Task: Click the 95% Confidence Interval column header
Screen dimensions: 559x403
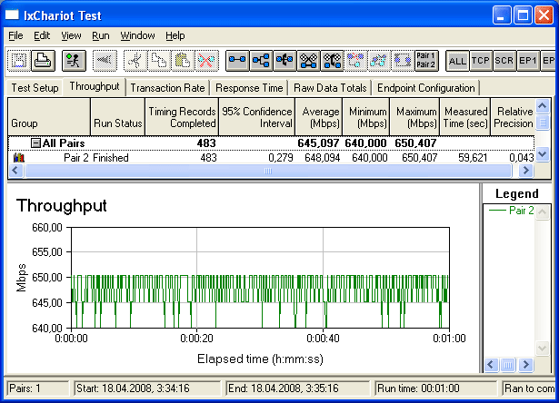Action: [257, 117]
